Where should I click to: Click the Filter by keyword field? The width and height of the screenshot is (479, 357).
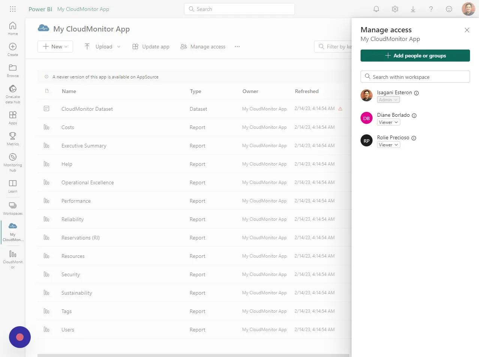333,47
